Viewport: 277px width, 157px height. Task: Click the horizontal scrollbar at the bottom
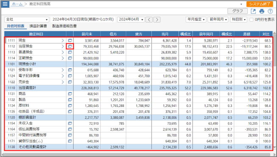click(137, 155)
